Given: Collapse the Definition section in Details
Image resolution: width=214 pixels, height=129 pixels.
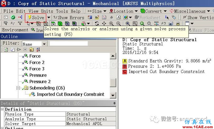Looking at the screenshot, I should pos(2,109).
